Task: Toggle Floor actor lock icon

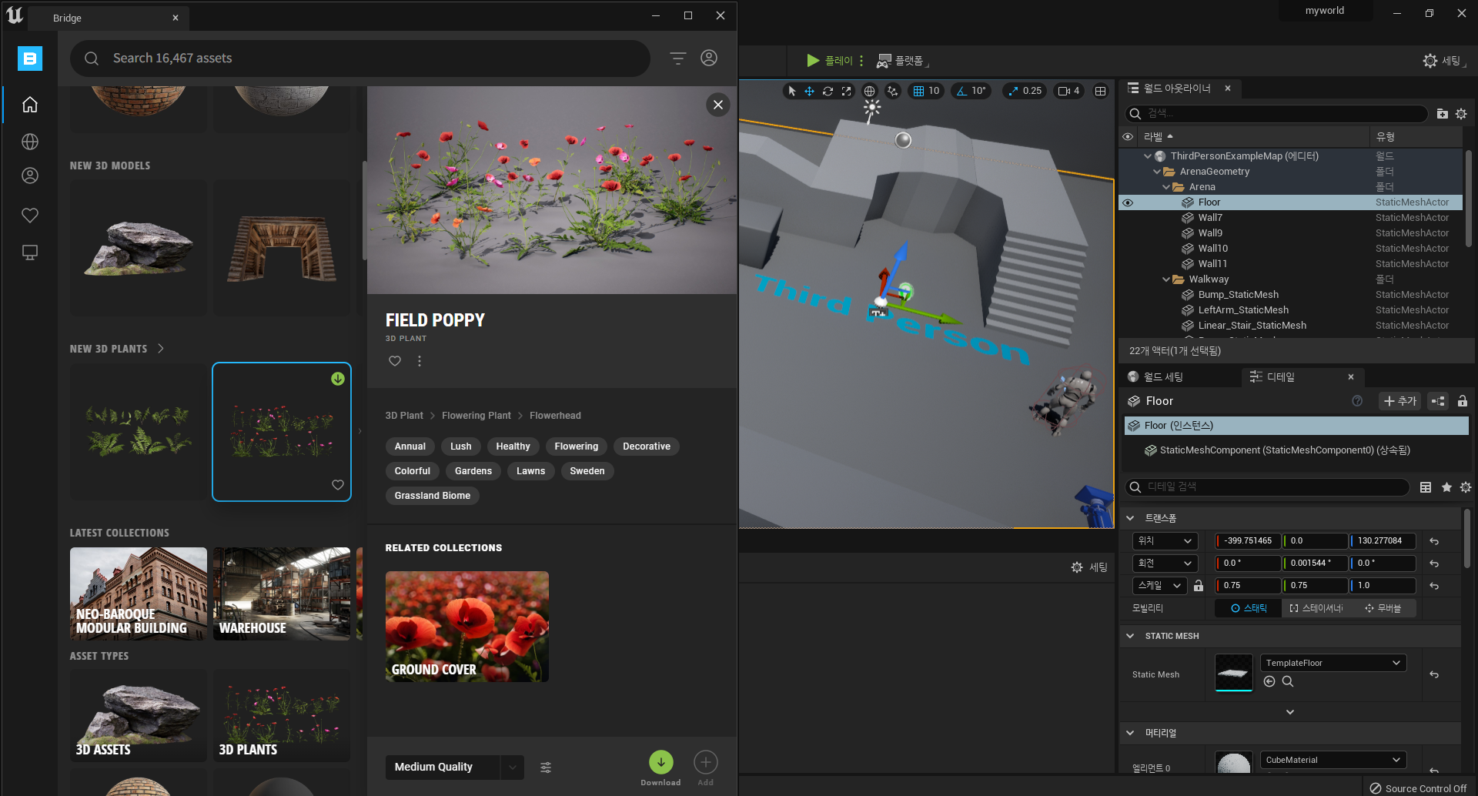Action: (x=1463, y=401)
